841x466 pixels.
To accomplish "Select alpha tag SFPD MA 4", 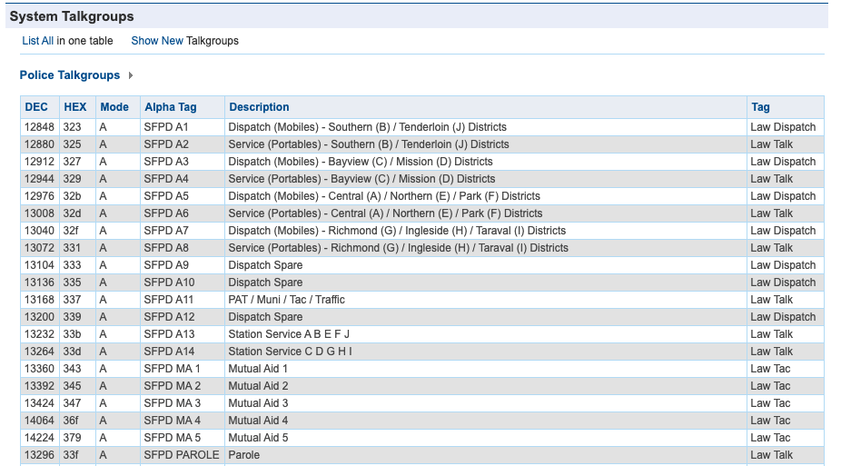I will click(173, 420).
